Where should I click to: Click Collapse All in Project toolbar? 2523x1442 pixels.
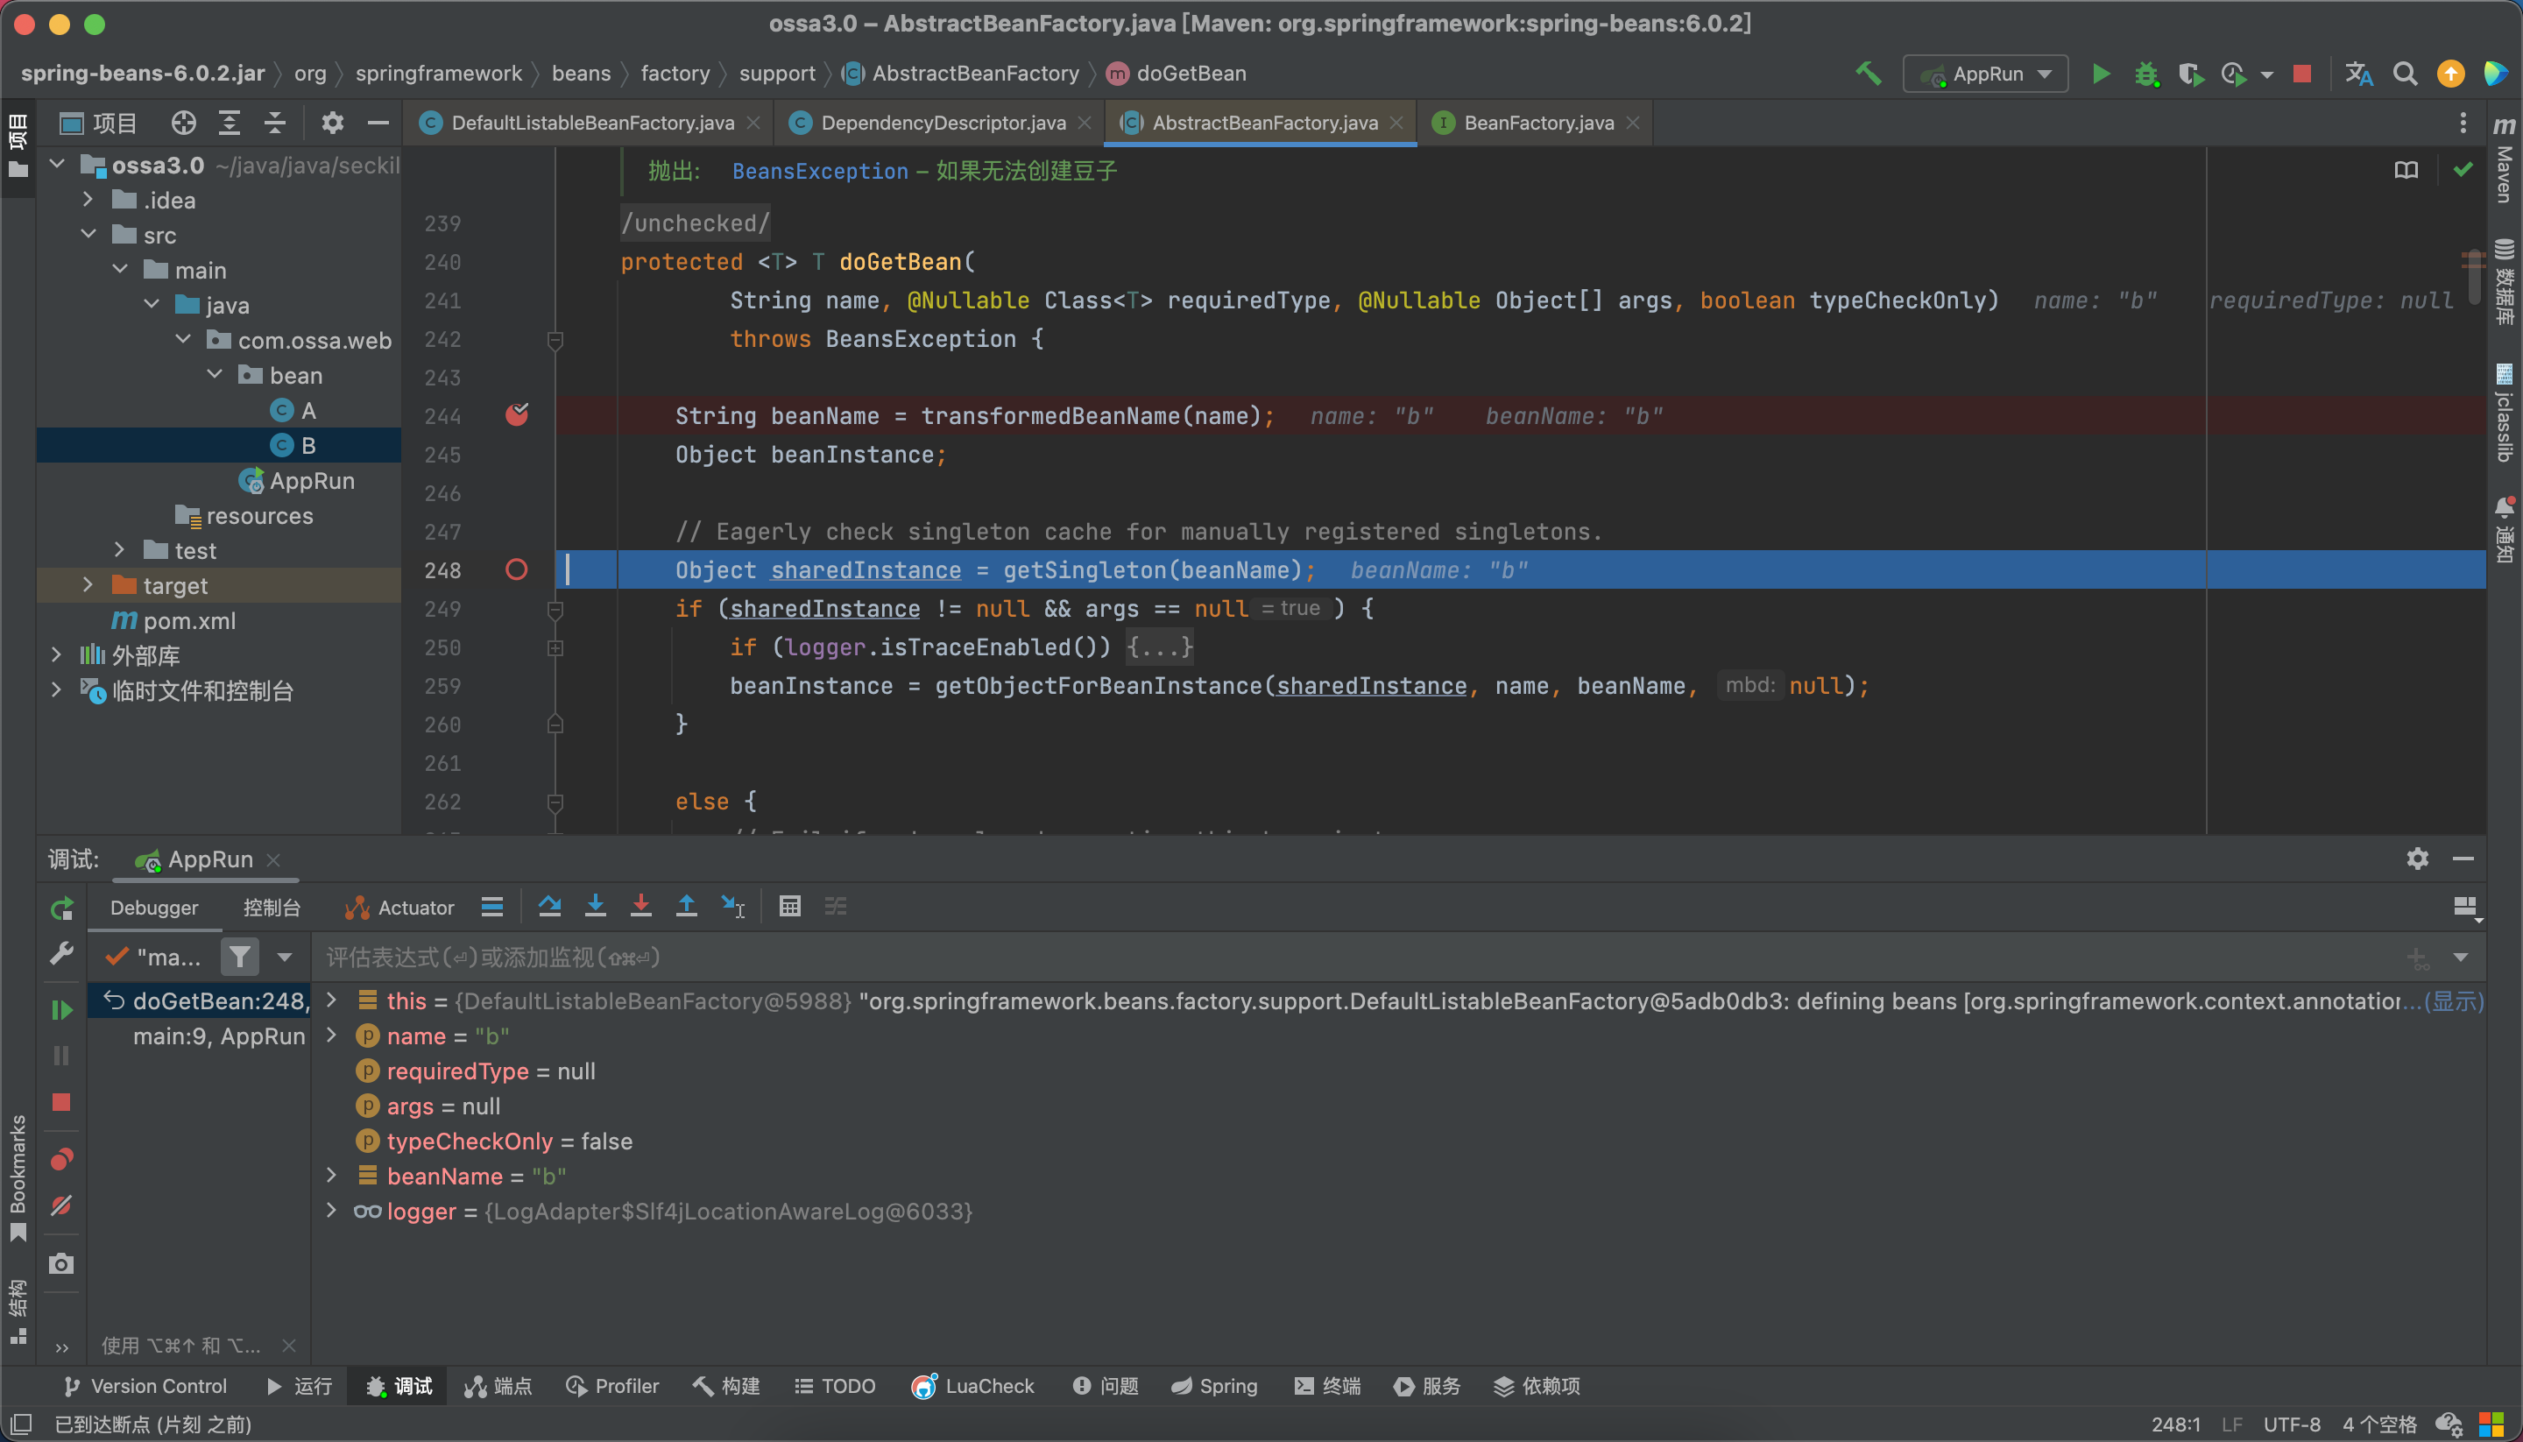click(275, 123)
